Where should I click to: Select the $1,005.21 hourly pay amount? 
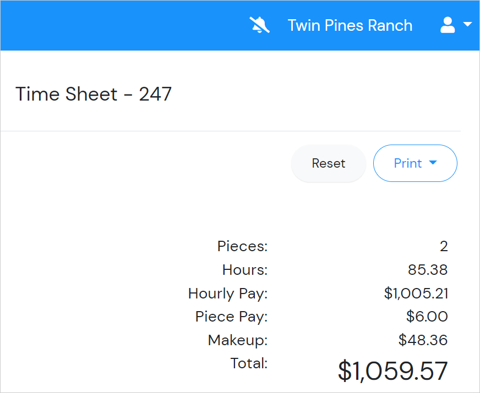click(416, 294)
